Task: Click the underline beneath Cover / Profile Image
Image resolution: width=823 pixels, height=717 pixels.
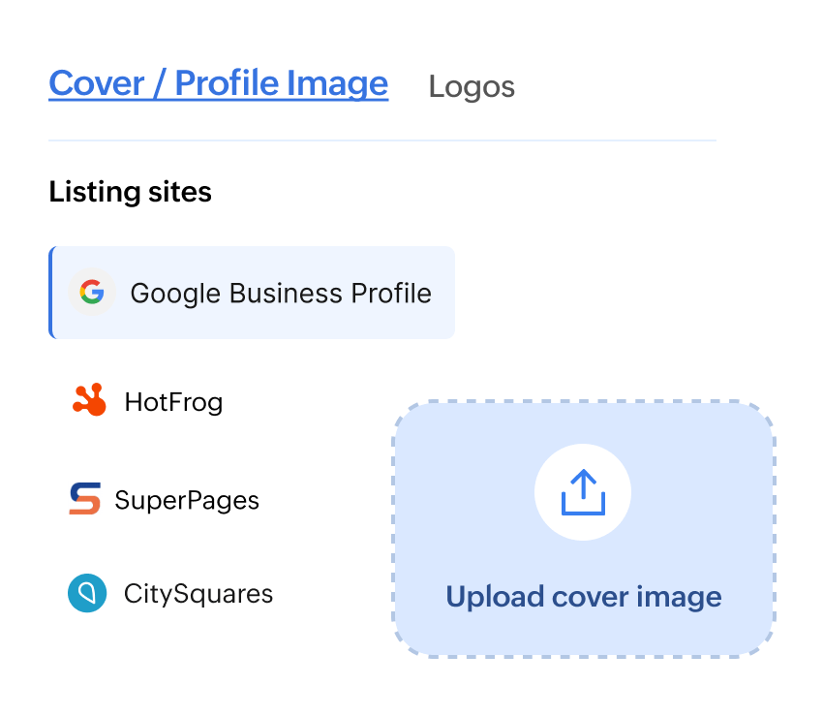Action: click(x=218, y=99)
